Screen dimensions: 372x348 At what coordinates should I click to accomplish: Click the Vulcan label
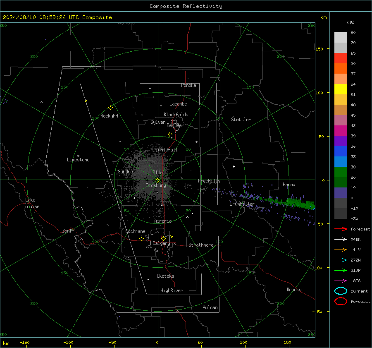tap(210, 307)
